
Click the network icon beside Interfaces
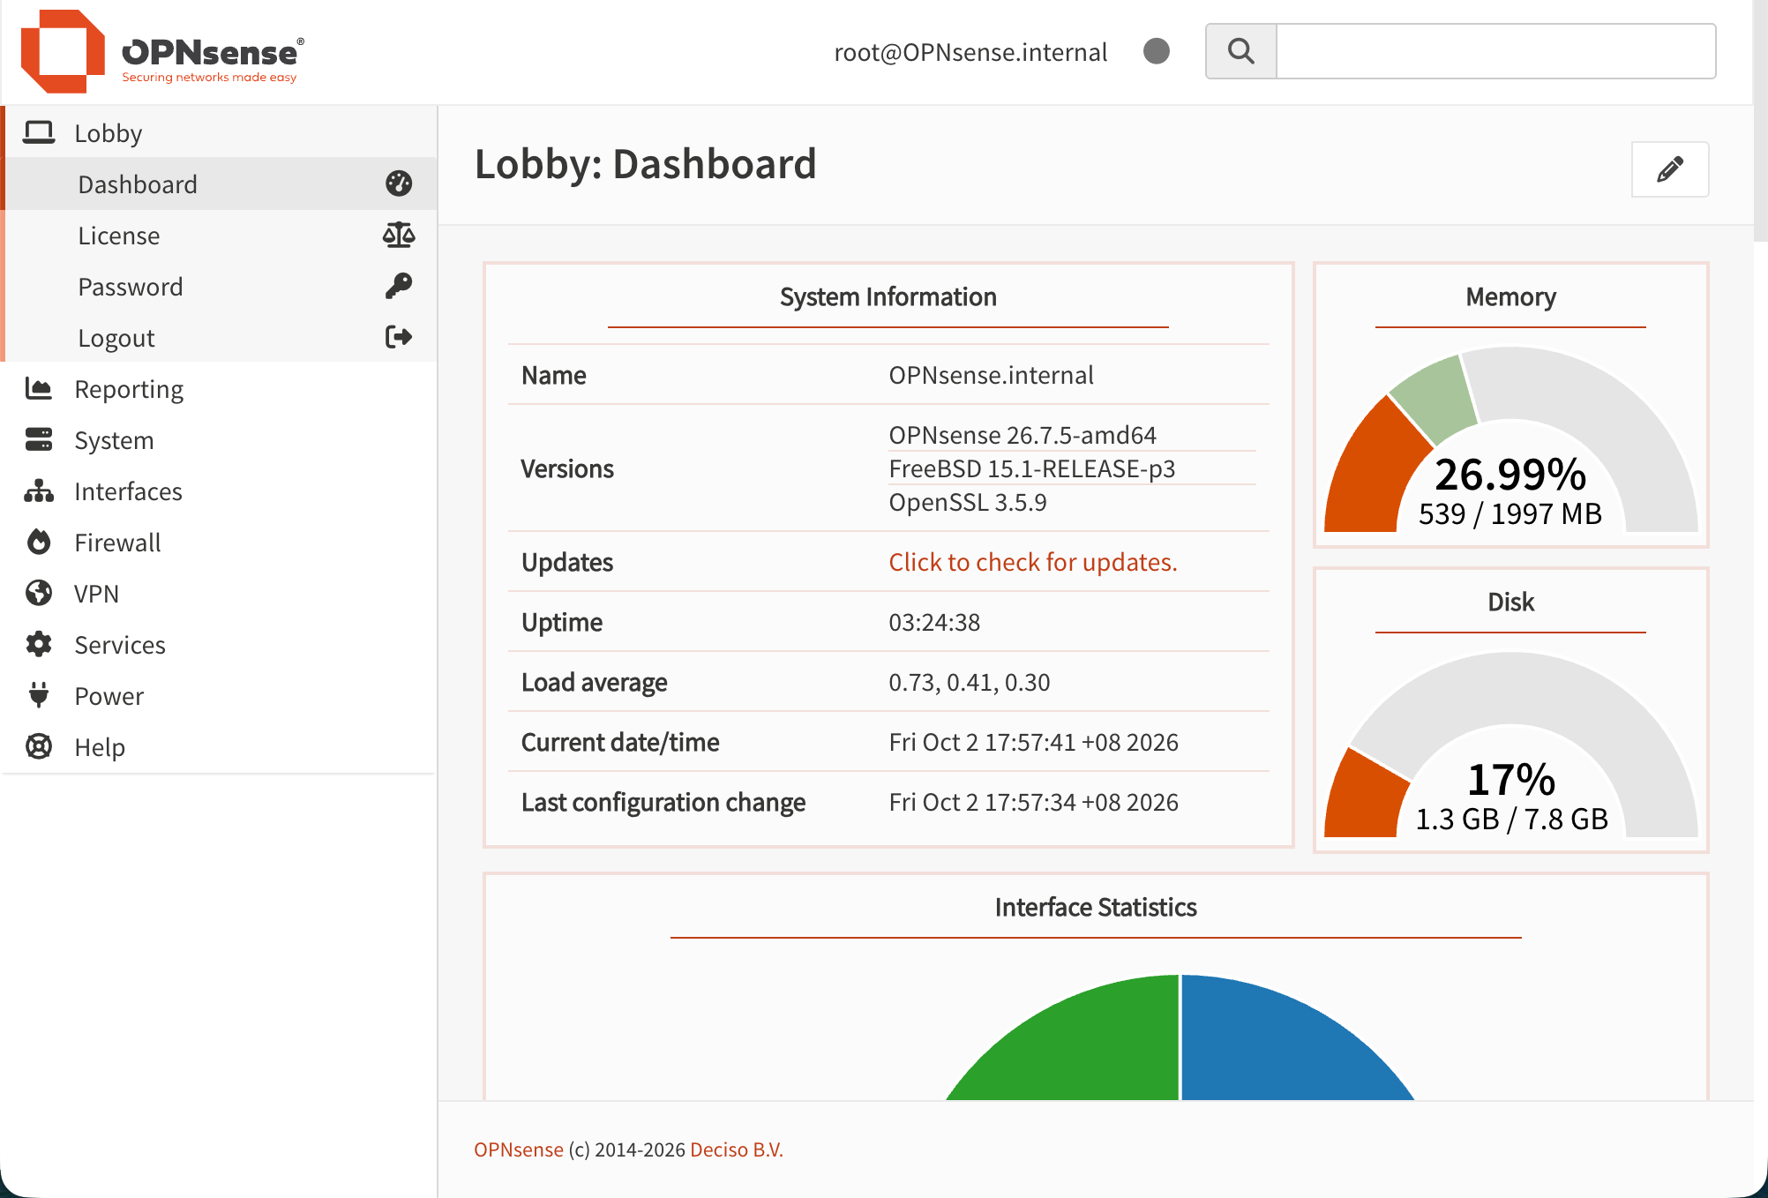(x=39, y=490)
